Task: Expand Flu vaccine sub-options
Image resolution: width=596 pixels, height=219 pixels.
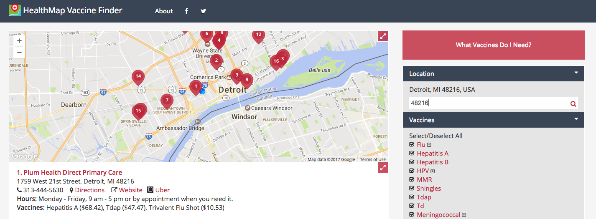Action: coord(429,145)
